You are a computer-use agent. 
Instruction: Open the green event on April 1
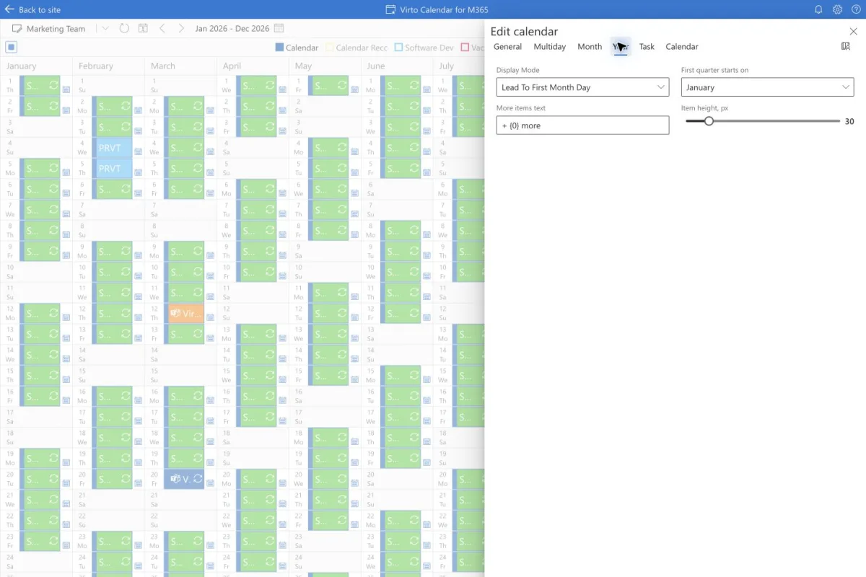coord(256,85)
